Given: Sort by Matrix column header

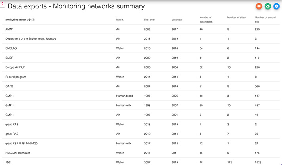Looking at the screenshot, I should 120,20.
